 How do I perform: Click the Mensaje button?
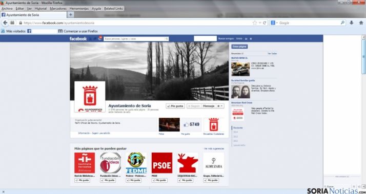pos(209,106)
